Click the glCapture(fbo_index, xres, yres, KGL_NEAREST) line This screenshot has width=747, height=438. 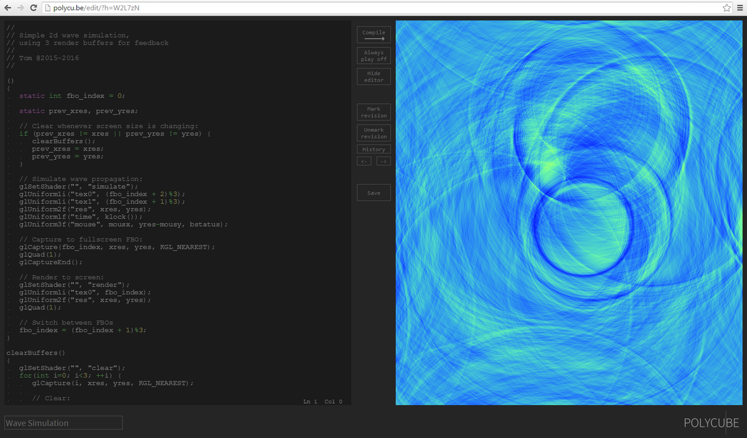click(x=117, y=247)
